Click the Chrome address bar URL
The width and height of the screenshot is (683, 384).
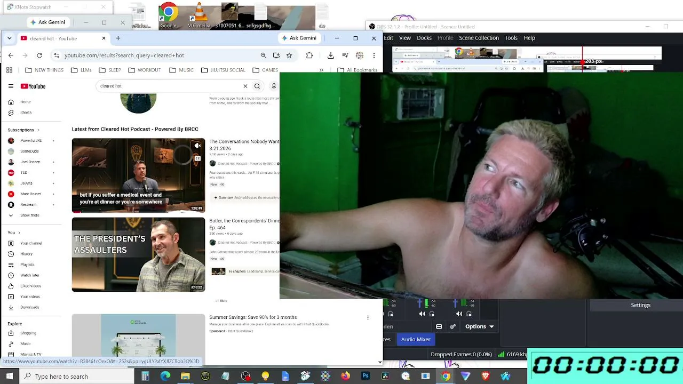[124, 55]
